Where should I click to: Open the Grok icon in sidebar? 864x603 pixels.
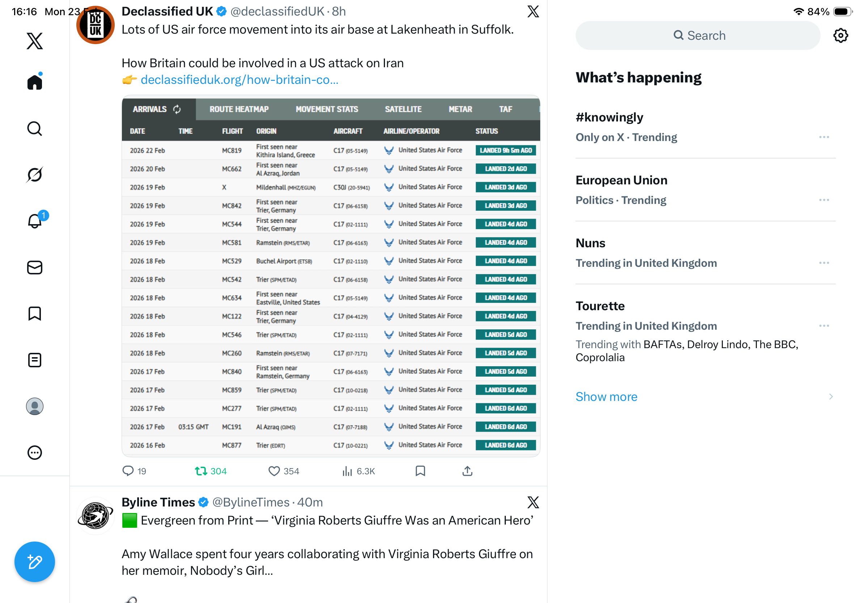coord(35,175)
